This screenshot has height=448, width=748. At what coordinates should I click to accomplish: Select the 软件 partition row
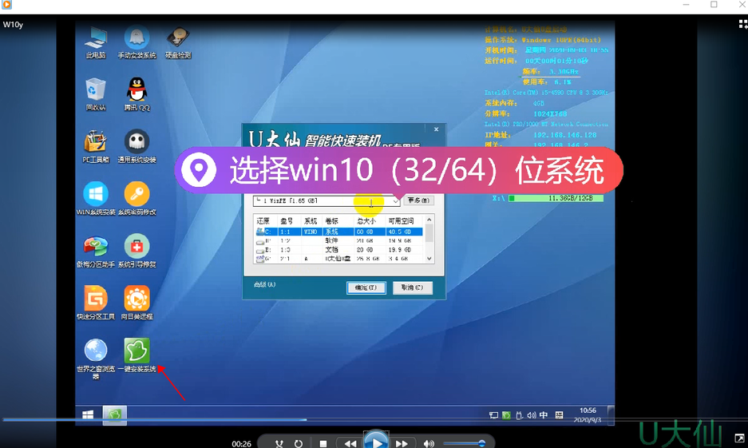click(338, 240)
